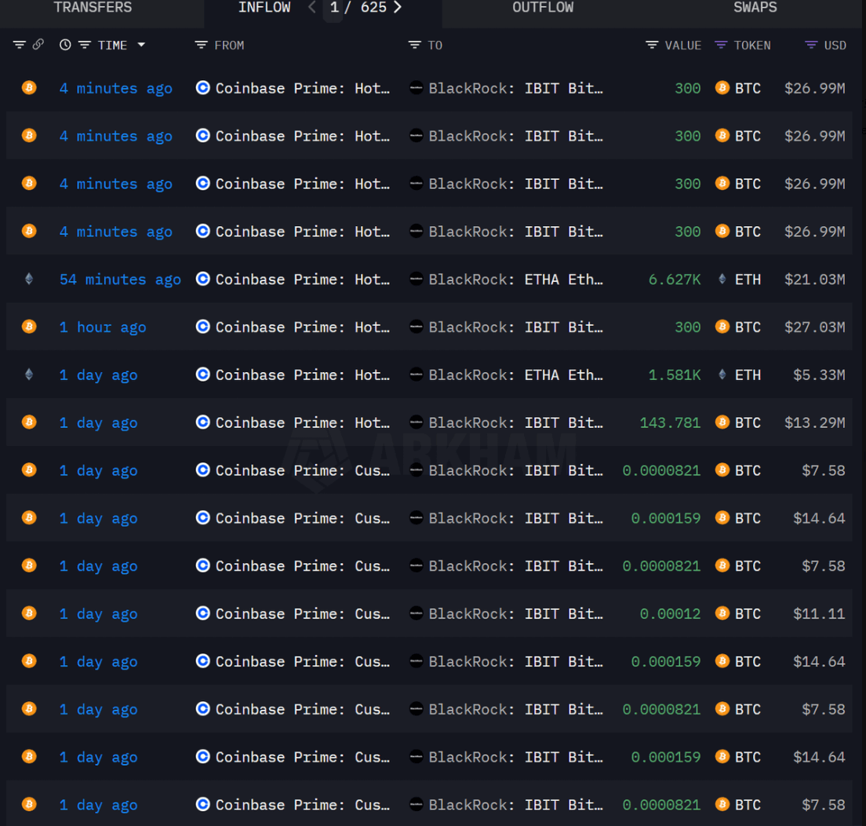Click the 6.627K value cell
This screenshot has height=826, width=866.
pos(675,280)
